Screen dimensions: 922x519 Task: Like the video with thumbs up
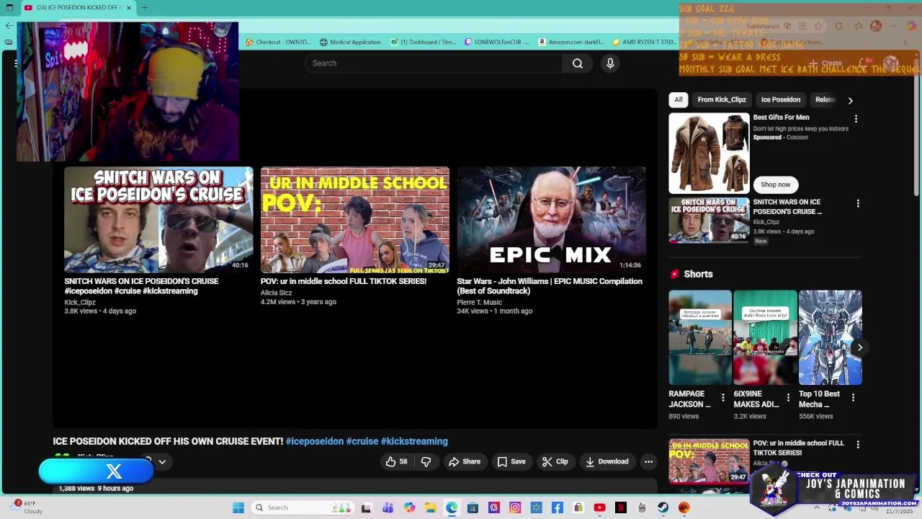[396, 461]
